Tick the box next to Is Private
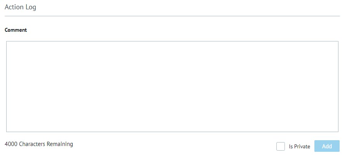 pyautogui.click(x=281, y=146)
